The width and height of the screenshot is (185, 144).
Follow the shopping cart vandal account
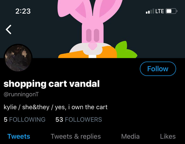tap(158, 69)
